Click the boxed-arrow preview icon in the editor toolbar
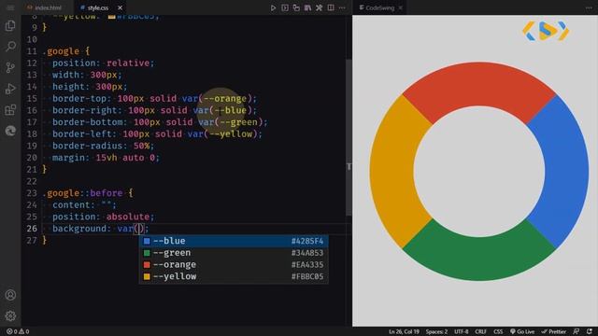 (285, 7)
